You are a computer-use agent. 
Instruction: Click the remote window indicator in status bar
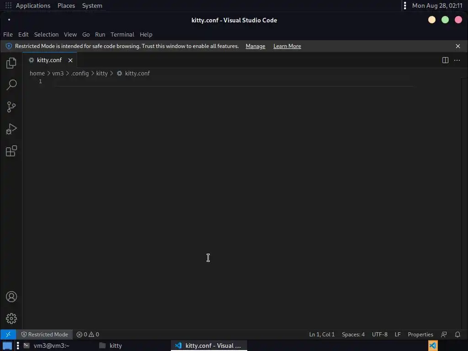tap(8, 334)
